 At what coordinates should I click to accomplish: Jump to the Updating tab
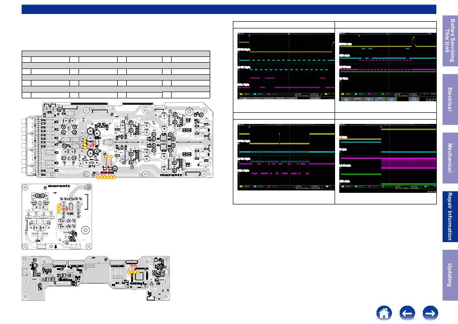(x=450, y=275)
